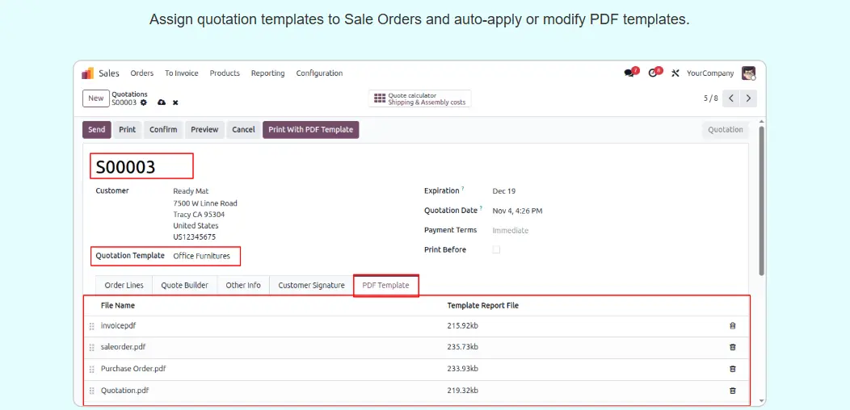850x410 pixels.
Task: Open the activities clock icon
Action: [x=654, y=73]
